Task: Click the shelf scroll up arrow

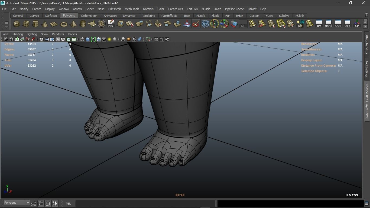Action: click(365, 22)
